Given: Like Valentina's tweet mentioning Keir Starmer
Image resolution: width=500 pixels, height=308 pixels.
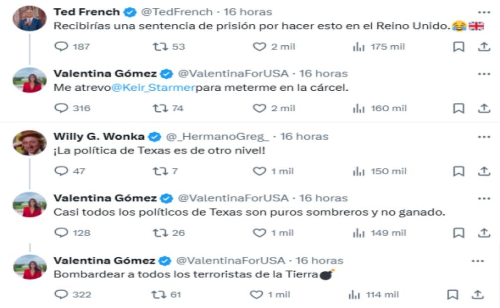Looking at the screenshot, I should 259,108.
